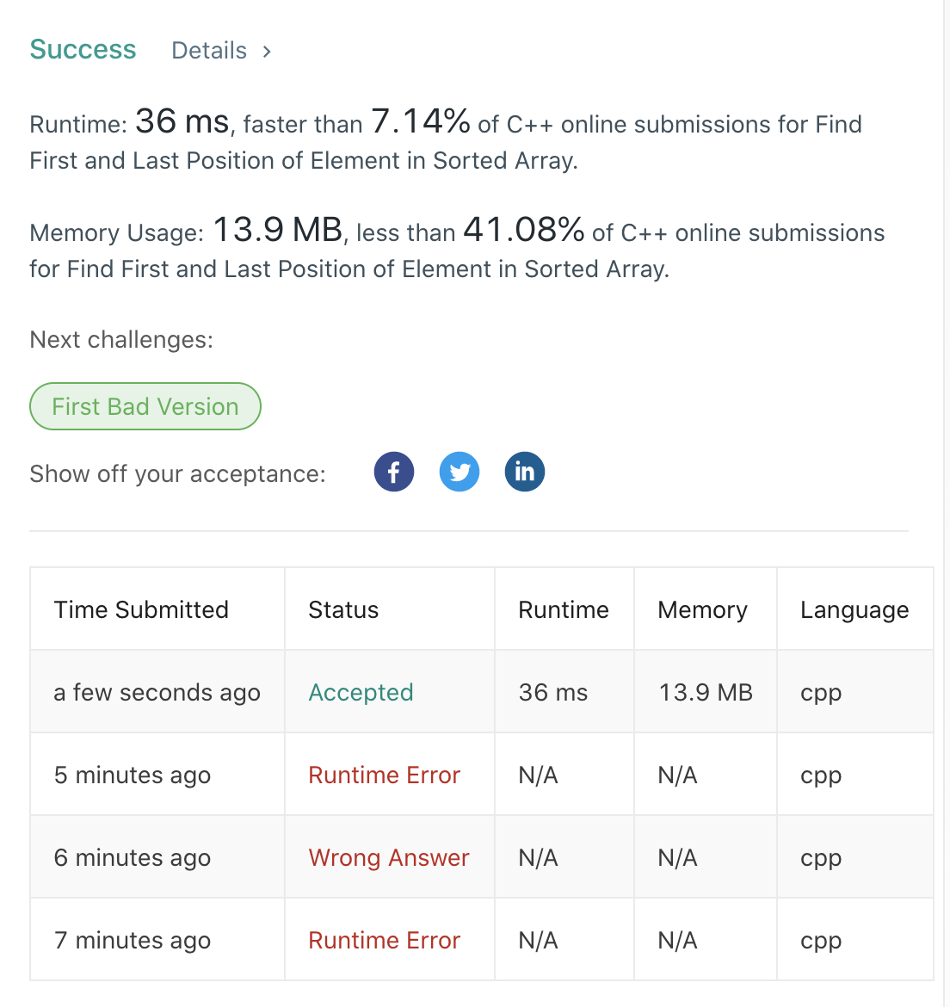
Task: Click the Status column header
Action: [343, 609]
